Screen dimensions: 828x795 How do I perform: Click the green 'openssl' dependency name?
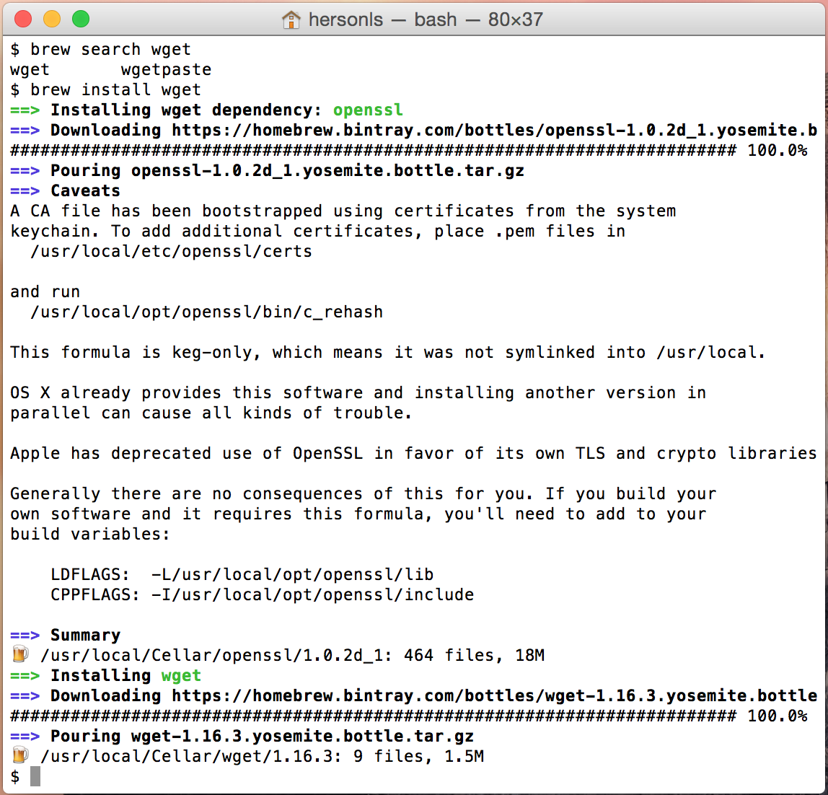coord(368,110)
